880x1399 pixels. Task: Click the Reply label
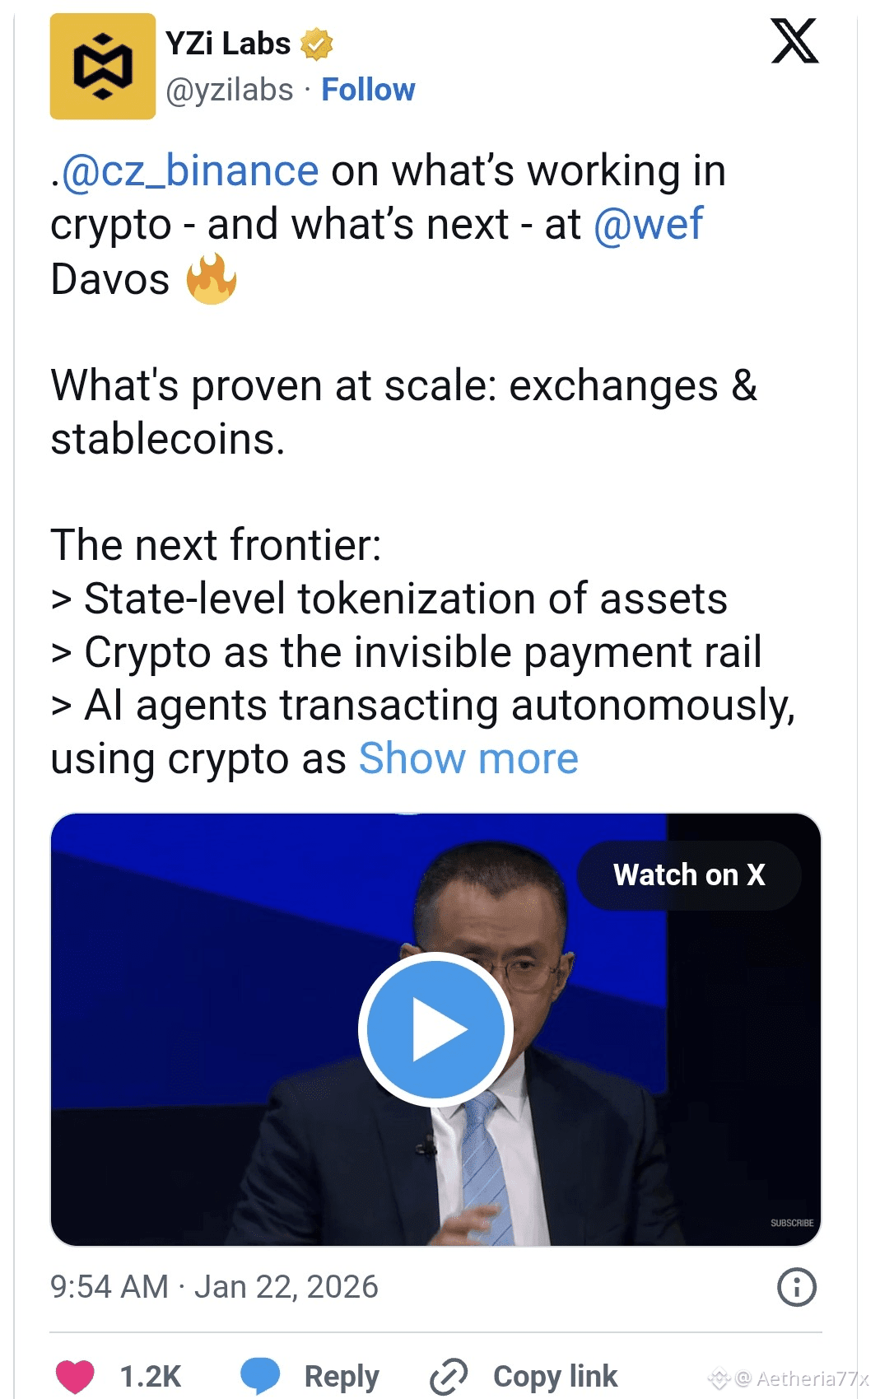click(342, 1376)
